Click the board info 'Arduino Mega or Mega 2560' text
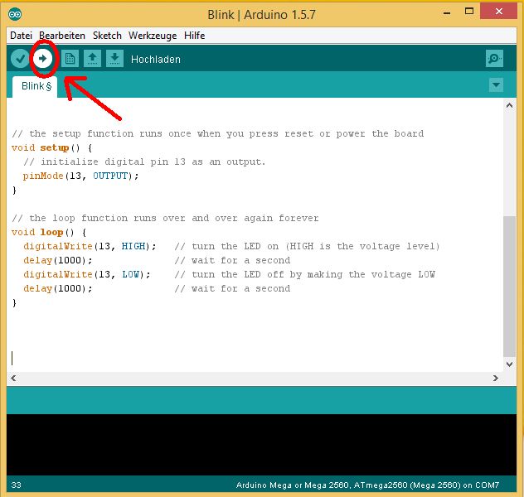 (293, 485)
